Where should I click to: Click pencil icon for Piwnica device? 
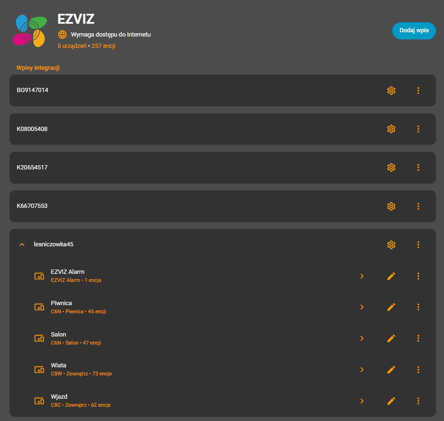tap(391, 307)
